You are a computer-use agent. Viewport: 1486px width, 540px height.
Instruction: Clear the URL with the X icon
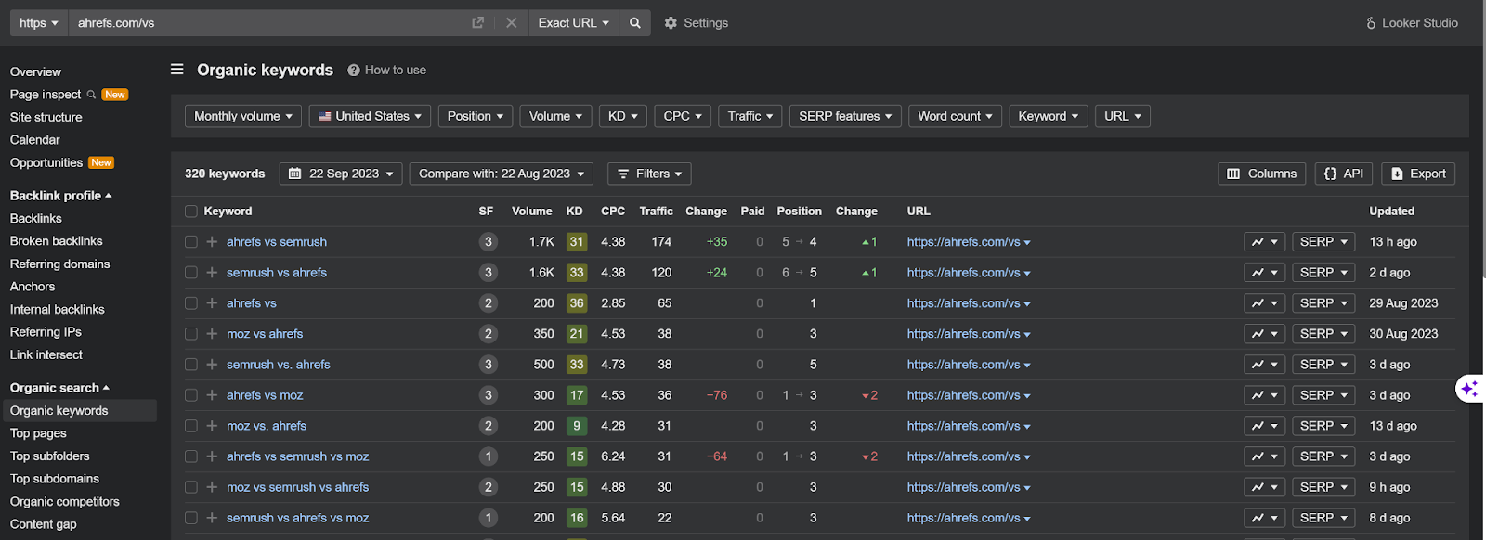[x=511, y=23]
